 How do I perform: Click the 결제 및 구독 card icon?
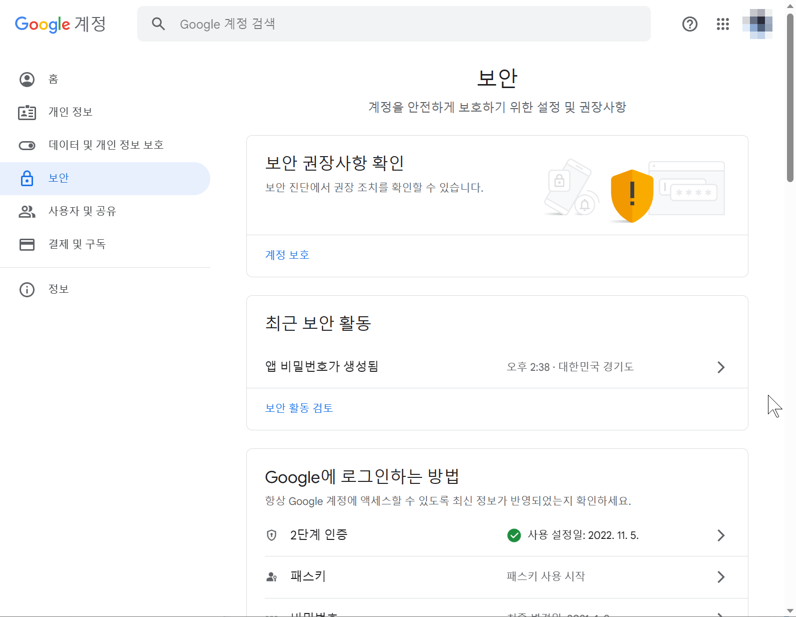[x=27, y=244]
